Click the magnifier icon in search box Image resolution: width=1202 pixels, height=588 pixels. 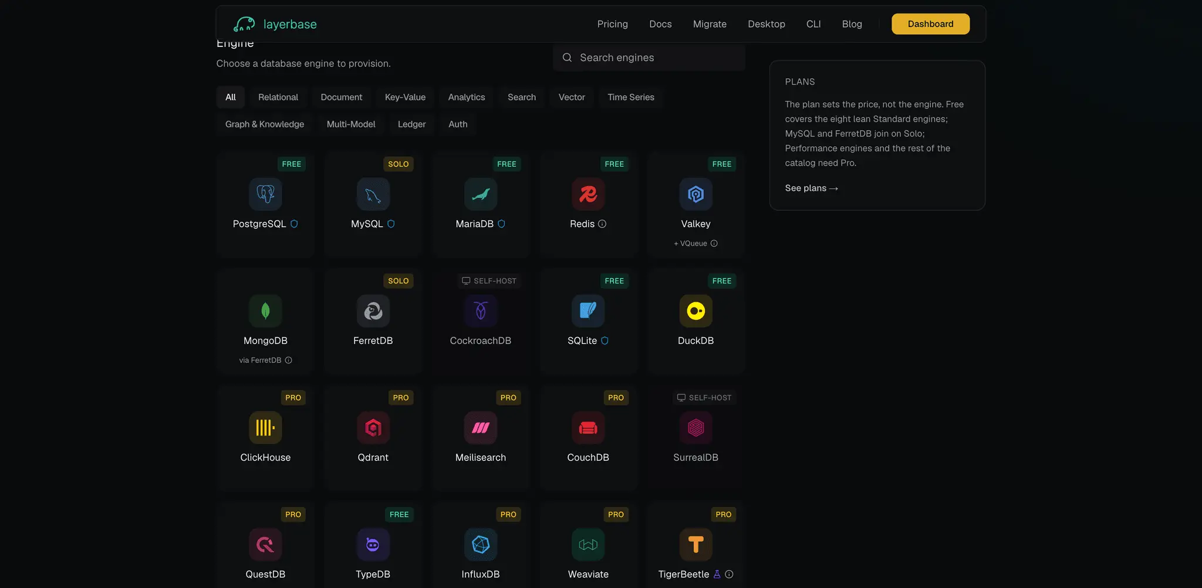pyautogui.click(x=567, y=58)
